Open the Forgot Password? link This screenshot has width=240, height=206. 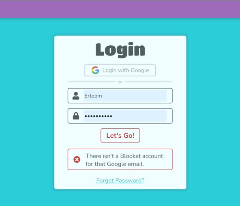(120, 180)
